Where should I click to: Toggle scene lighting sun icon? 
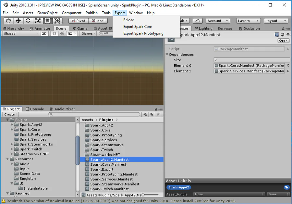[54, 33]
